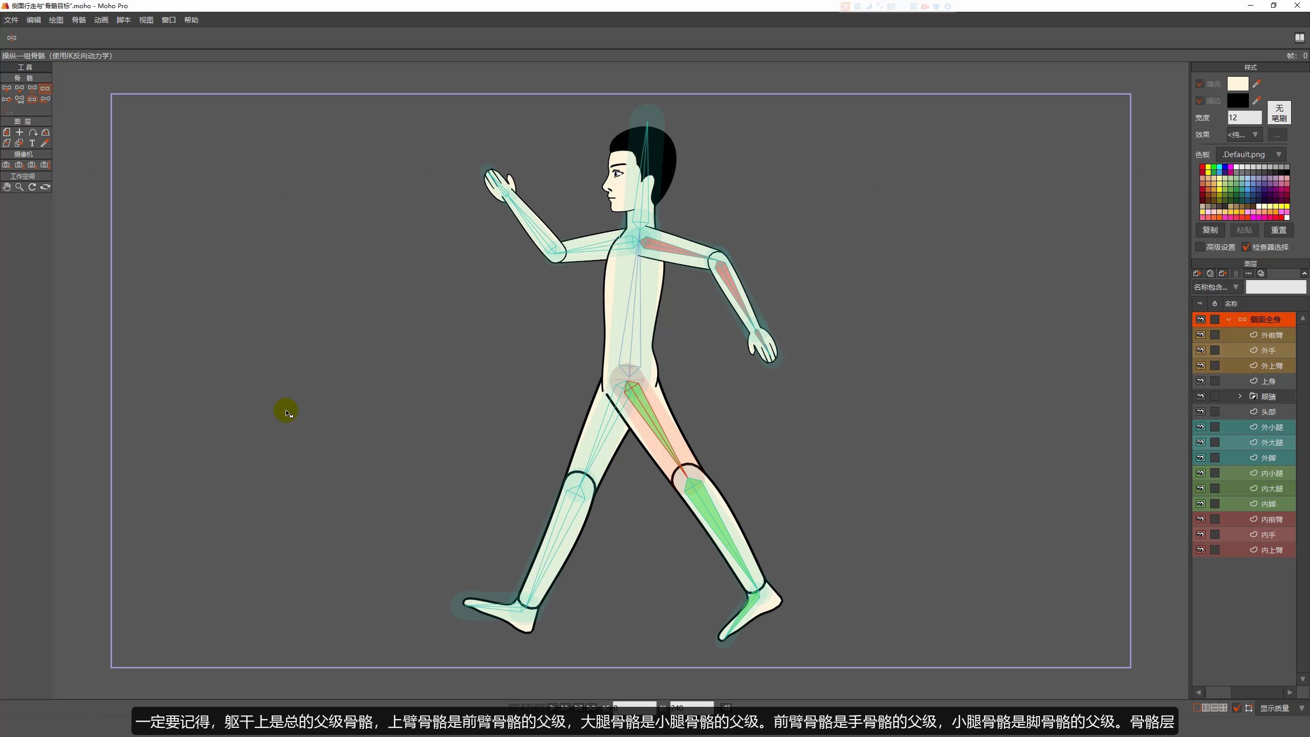Viewport: 1310px width, 737px height.
Task: Click the New Layer icon in layers panel
Action: click(1197, 274)
